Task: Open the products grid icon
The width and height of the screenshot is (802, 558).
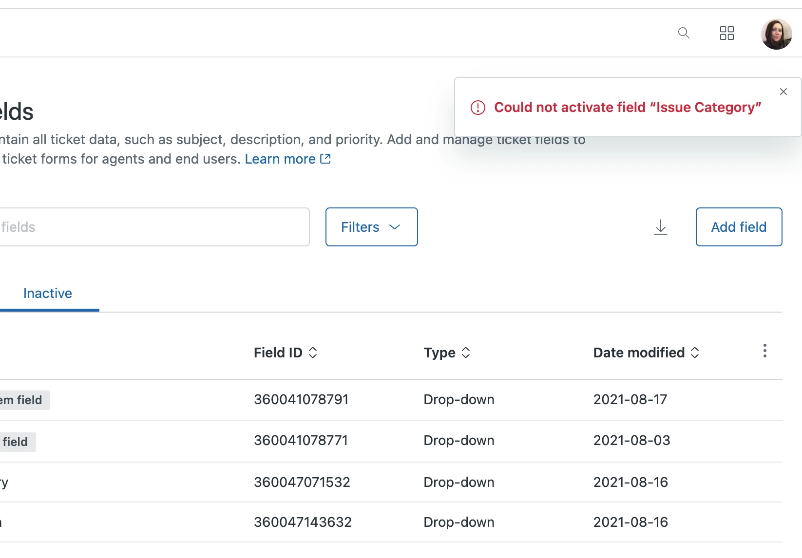Action: pos(726,33)
